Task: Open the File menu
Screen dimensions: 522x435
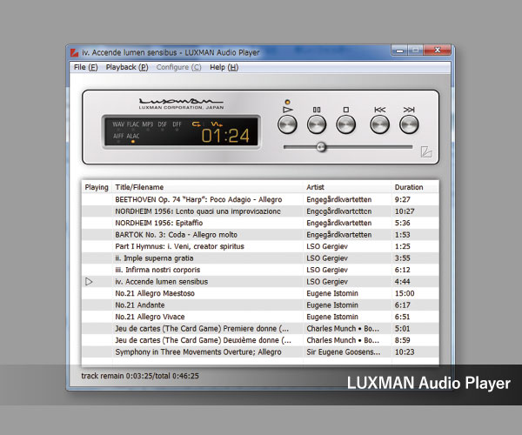Action: coord(85,67)
